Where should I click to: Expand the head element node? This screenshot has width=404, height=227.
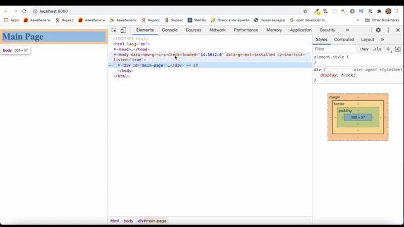click(x=115, y=49)
